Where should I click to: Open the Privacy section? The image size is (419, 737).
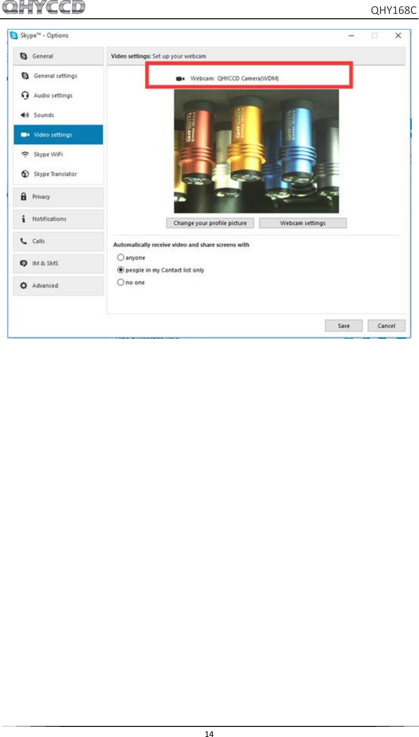[58, 197]
